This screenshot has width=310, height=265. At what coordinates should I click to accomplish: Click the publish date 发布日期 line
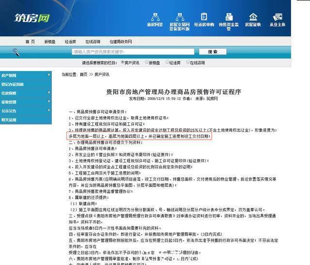[173, 99]
